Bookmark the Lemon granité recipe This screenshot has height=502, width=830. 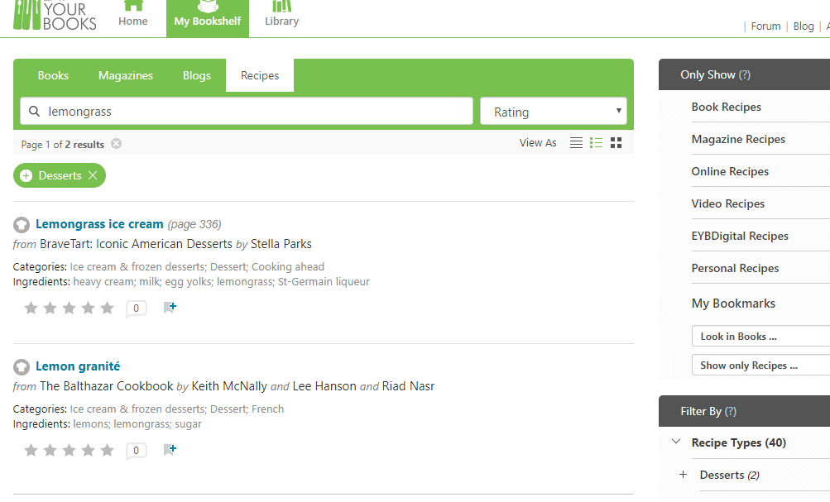point(170,450)
